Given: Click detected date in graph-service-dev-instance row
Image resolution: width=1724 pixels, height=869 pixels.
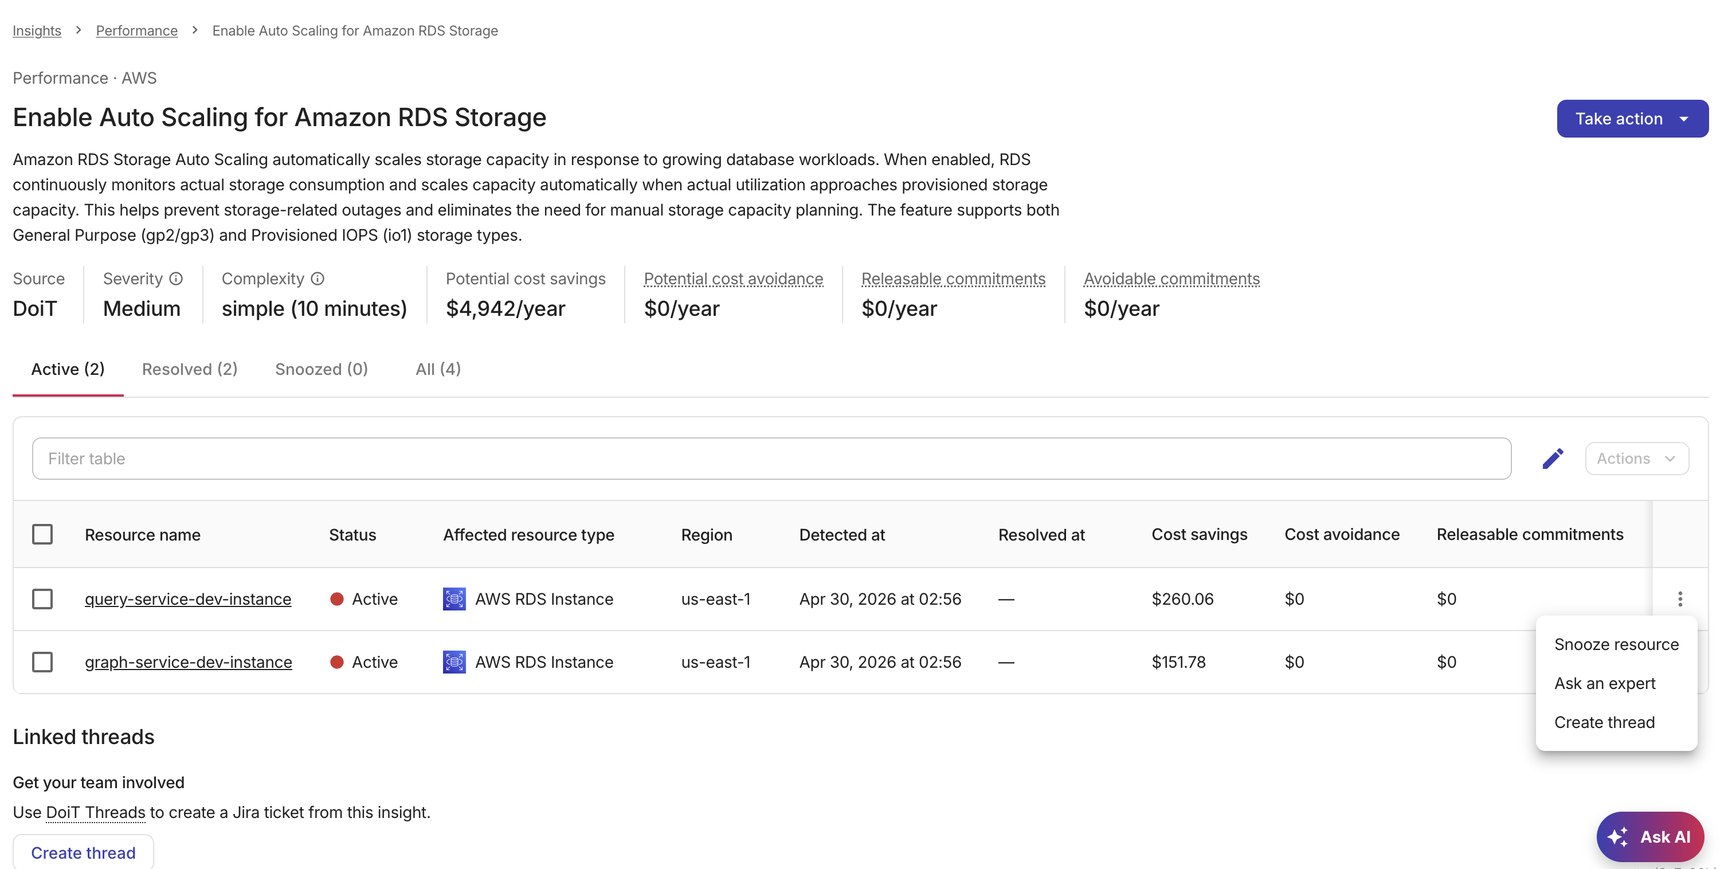Looking at the screenshot, I should coord(880,662).
